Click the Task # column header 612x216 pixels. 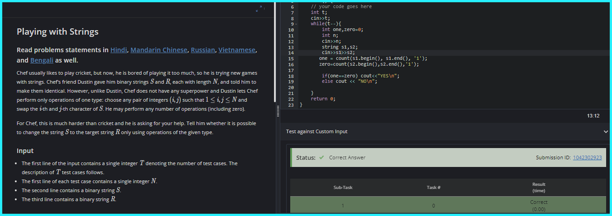(x=433, y=187)
